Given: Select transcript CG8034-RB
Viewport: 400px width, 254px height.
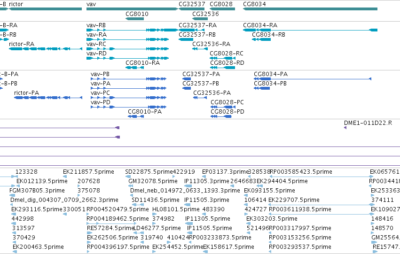Looking at the screenshot, I should [x=261, y=39].
